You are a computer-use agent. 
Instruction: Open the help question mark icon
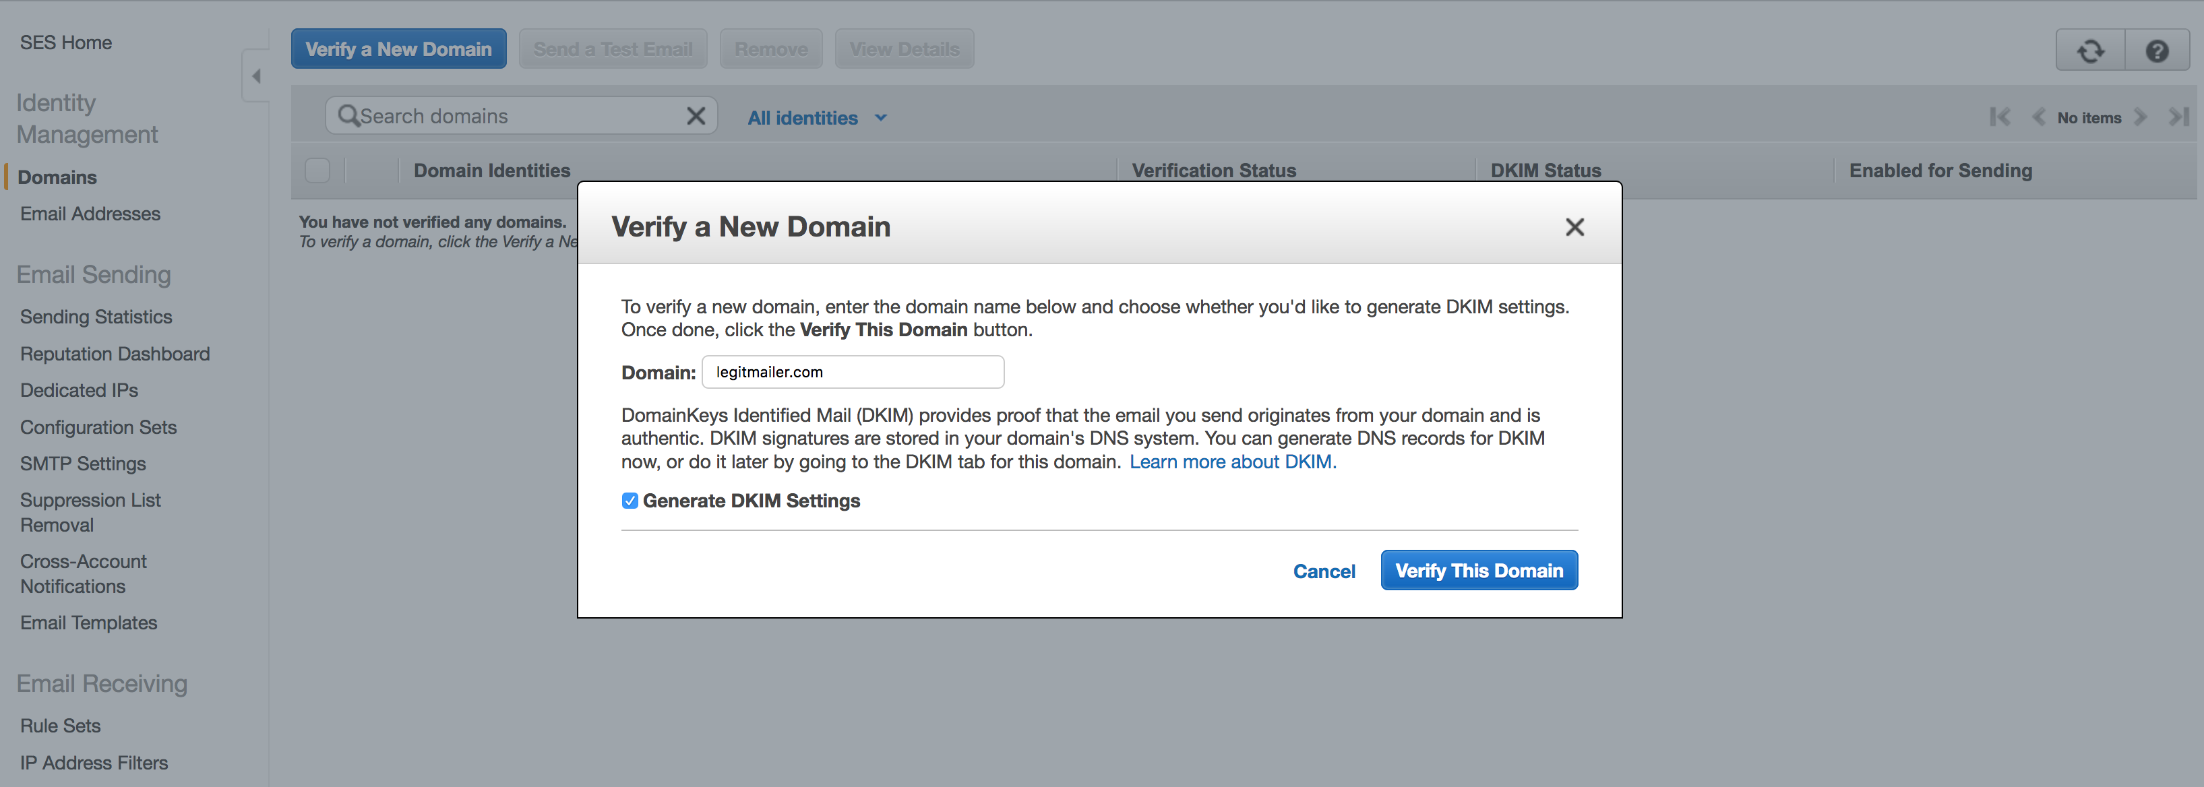pos(2157,51)
